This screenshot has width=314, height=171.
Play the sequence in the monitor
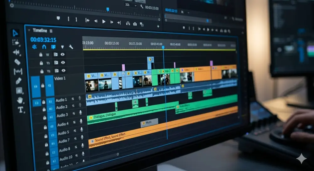[104, 21]
